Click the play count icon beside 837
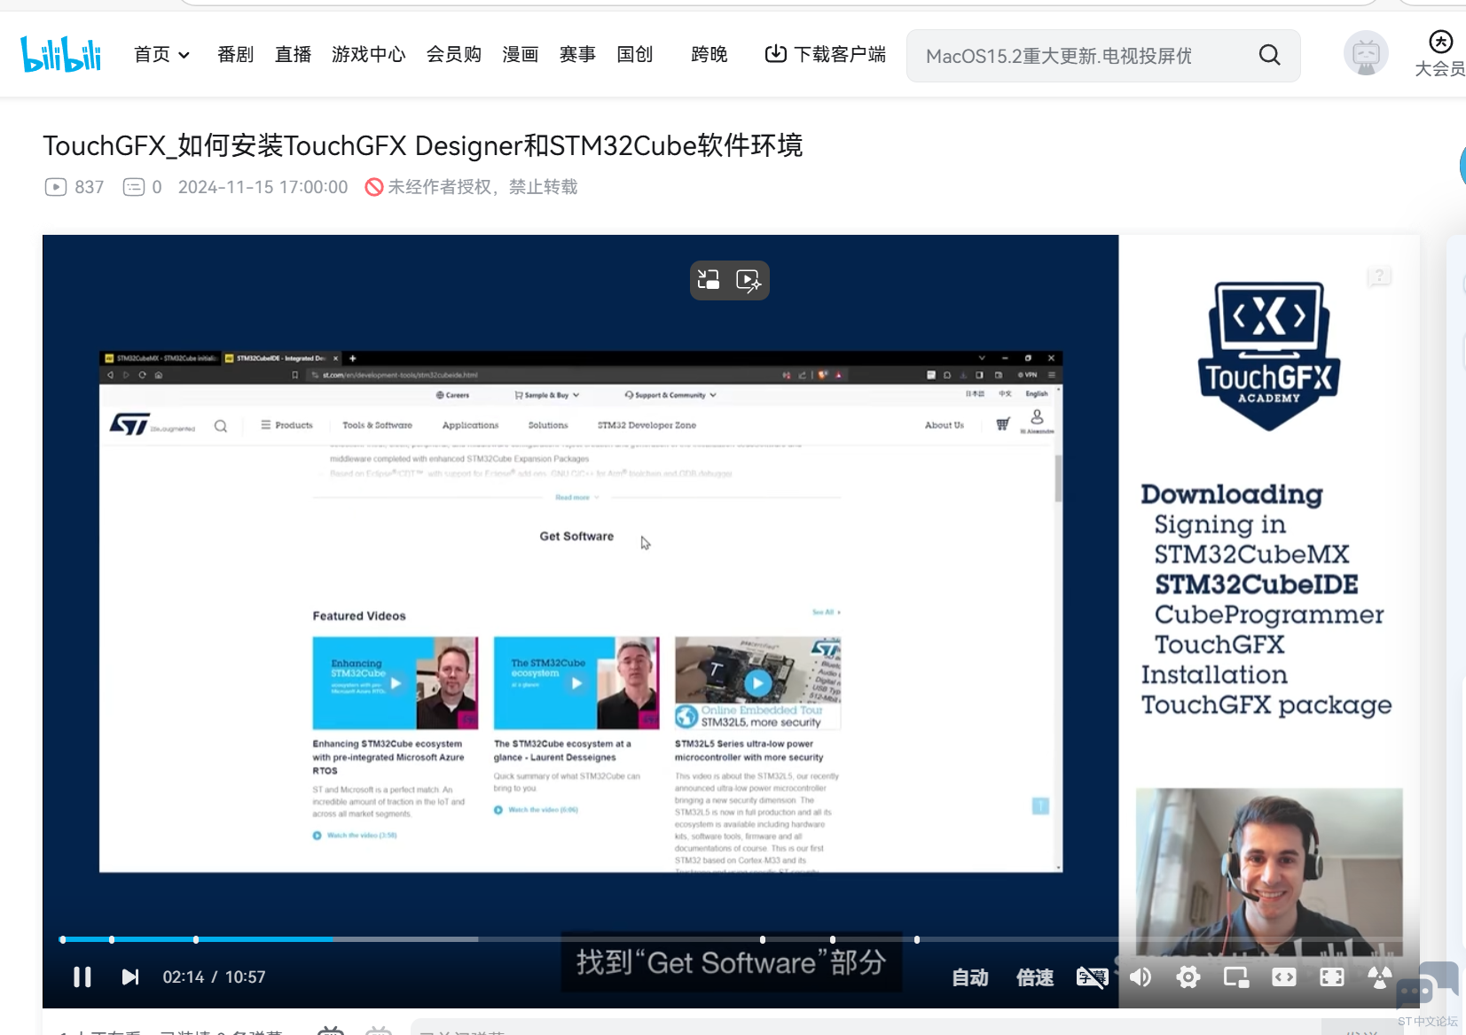 [56, 187]
